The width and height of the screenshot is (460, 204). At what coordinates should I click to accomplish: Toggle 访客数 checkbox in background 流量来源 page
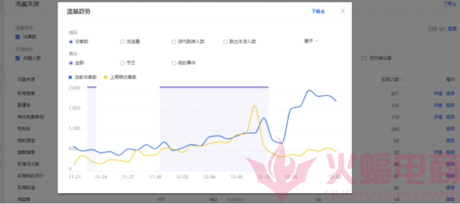click(x=18, y=37)
